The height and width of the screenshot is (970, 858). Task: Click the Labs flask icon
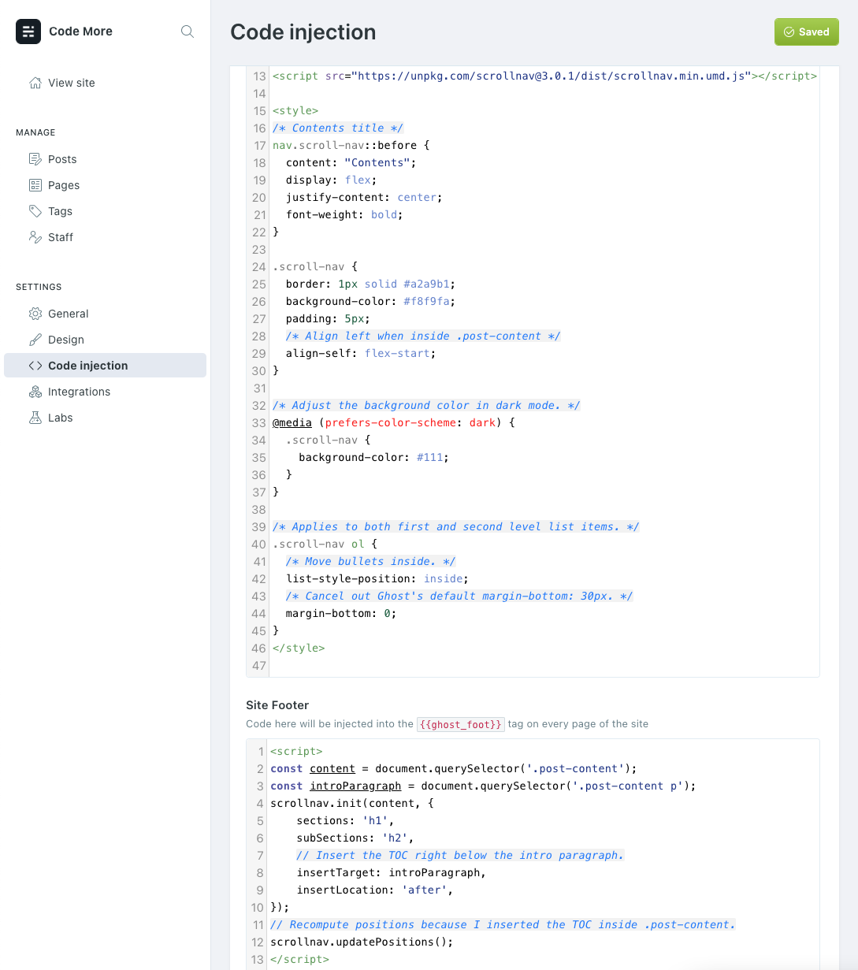[35, 418]
